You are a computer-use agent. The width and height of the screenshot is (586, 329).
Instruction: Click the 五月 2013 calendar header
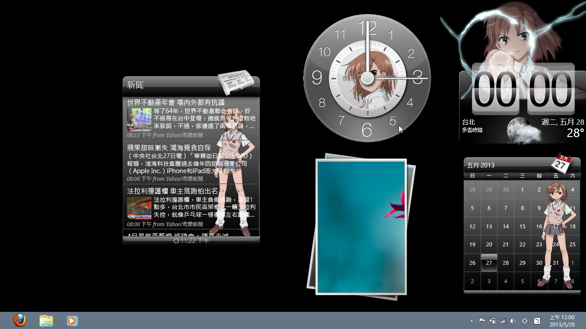pyautogui.click(x=481, y=165)
